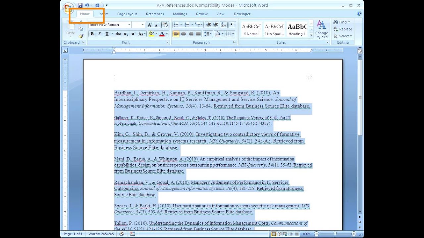Center the text

tap(184, 34)
